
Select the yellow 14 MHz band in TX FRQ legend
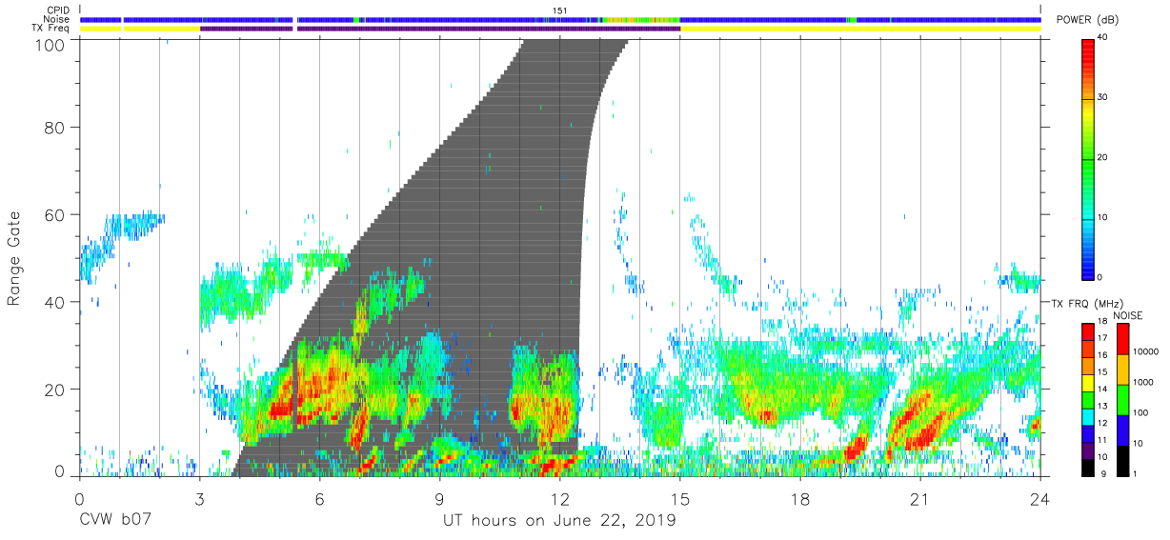(x=1087, y=383)
